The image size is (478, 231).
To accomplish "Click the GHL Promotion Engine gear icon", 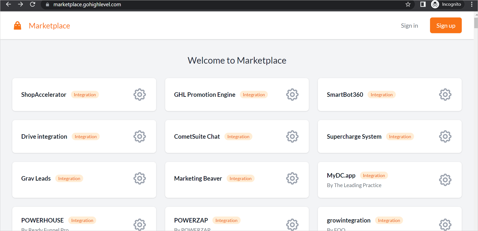I will pyautogui.click(x=292, y=95).
